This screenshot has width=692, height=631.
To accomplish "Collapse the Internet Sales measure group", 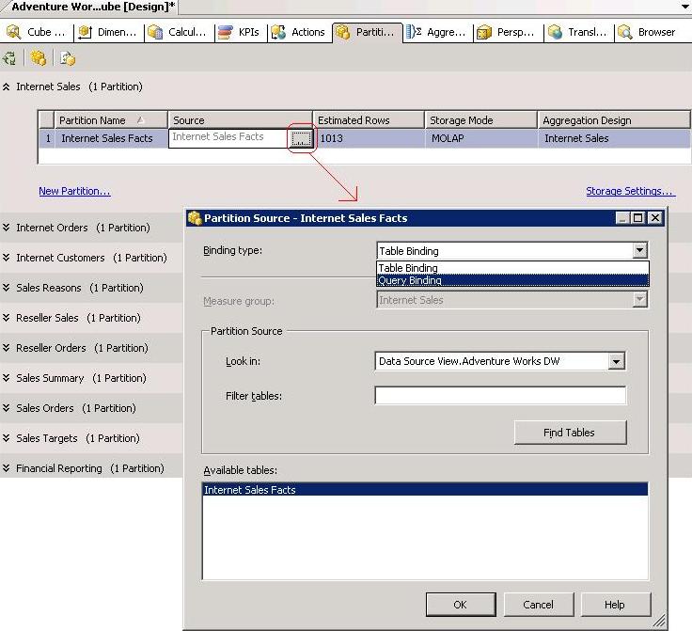I will 7,87.
